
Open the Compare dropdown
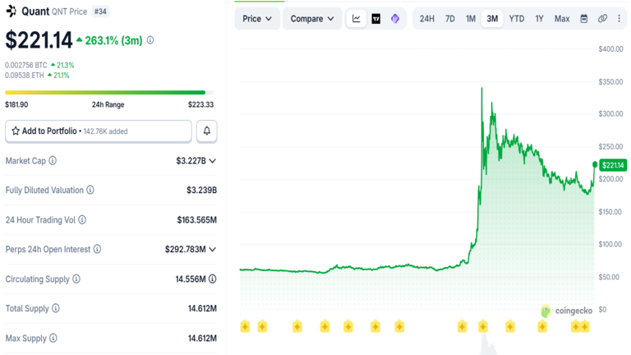(312, 19)
